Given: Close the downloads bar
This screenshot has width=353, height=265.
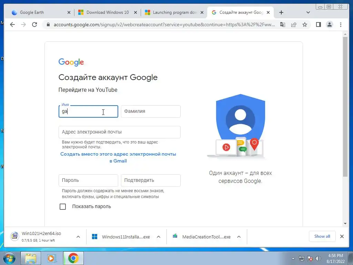Looking at the screenshot, I should tap(342, 236).
